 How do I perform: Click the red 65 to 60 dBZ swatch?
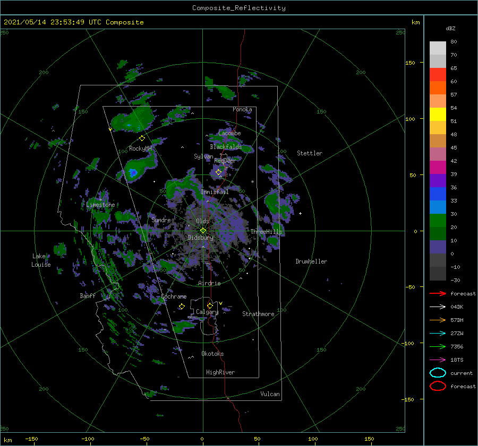pos(438,75)
